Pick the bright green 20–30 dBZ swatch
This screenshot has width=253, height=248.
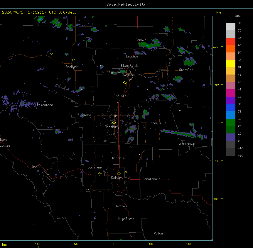pos(231,123)
